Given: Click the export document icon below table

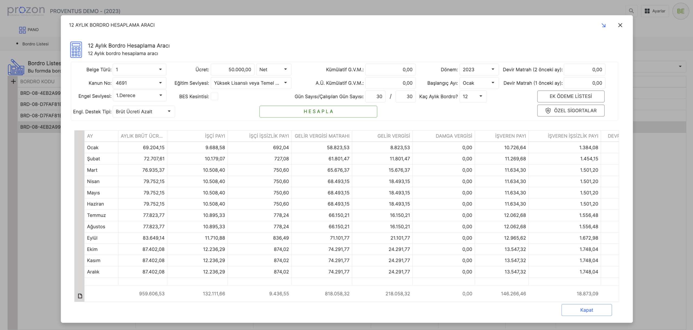Looking at the screenshot, I should coord(80,296).
